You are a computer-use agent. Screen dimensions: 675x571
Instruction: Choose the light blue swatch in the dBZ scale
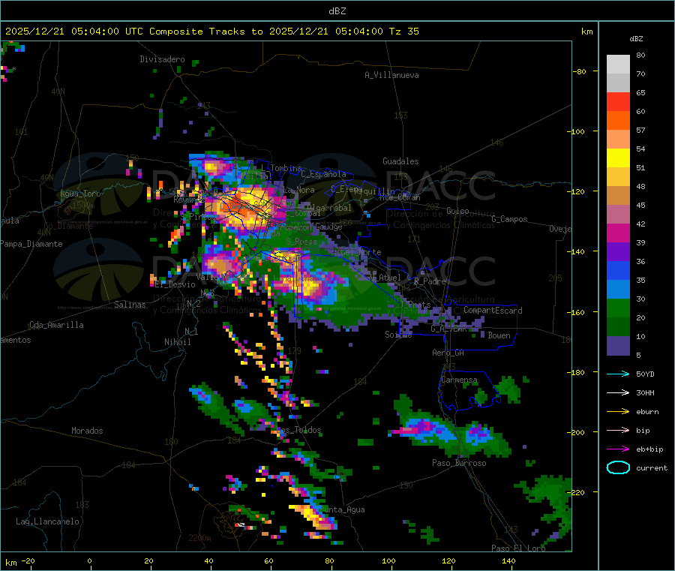[x=618, y=290]
